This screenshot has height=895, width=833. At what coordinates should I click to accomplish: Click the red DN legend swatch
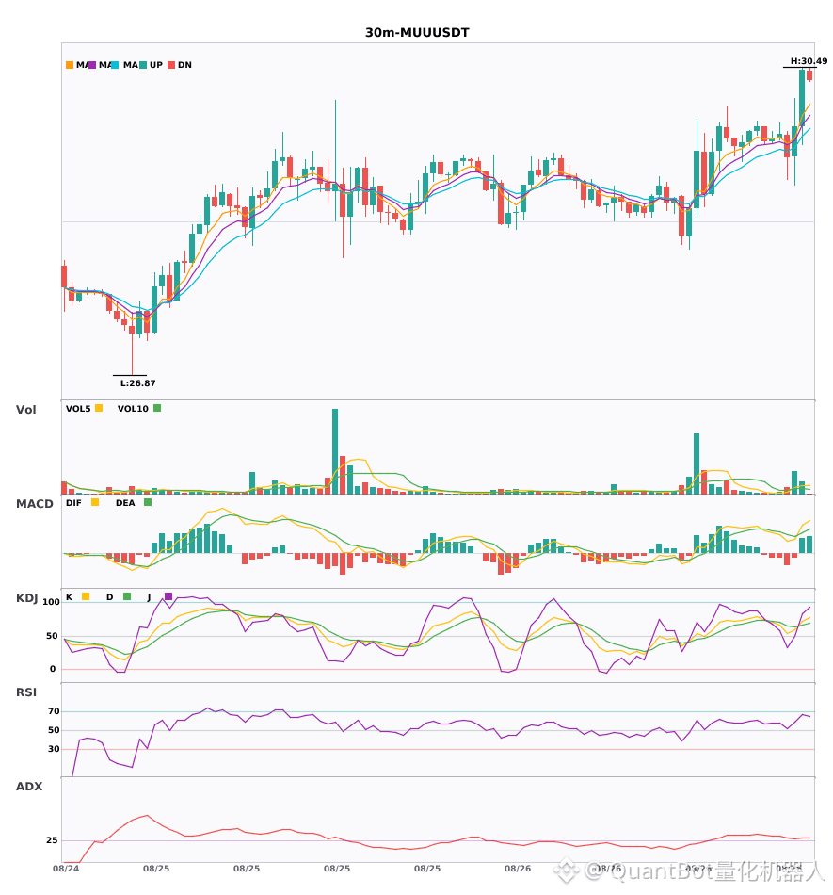(x=171, y=65)
